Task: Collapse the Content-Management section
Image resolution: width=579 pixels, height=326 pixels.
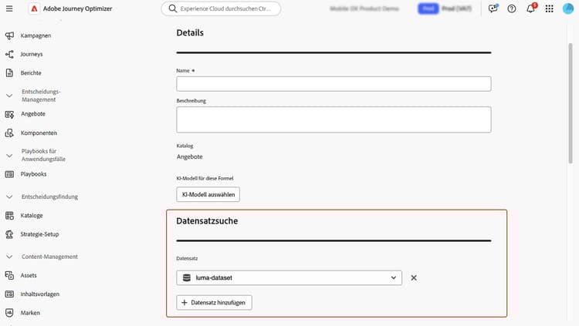Action: pos(9,257)
